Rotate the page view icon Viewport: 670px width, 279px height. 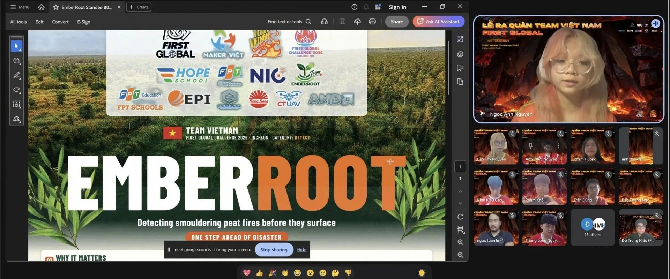tap(460, 217)
